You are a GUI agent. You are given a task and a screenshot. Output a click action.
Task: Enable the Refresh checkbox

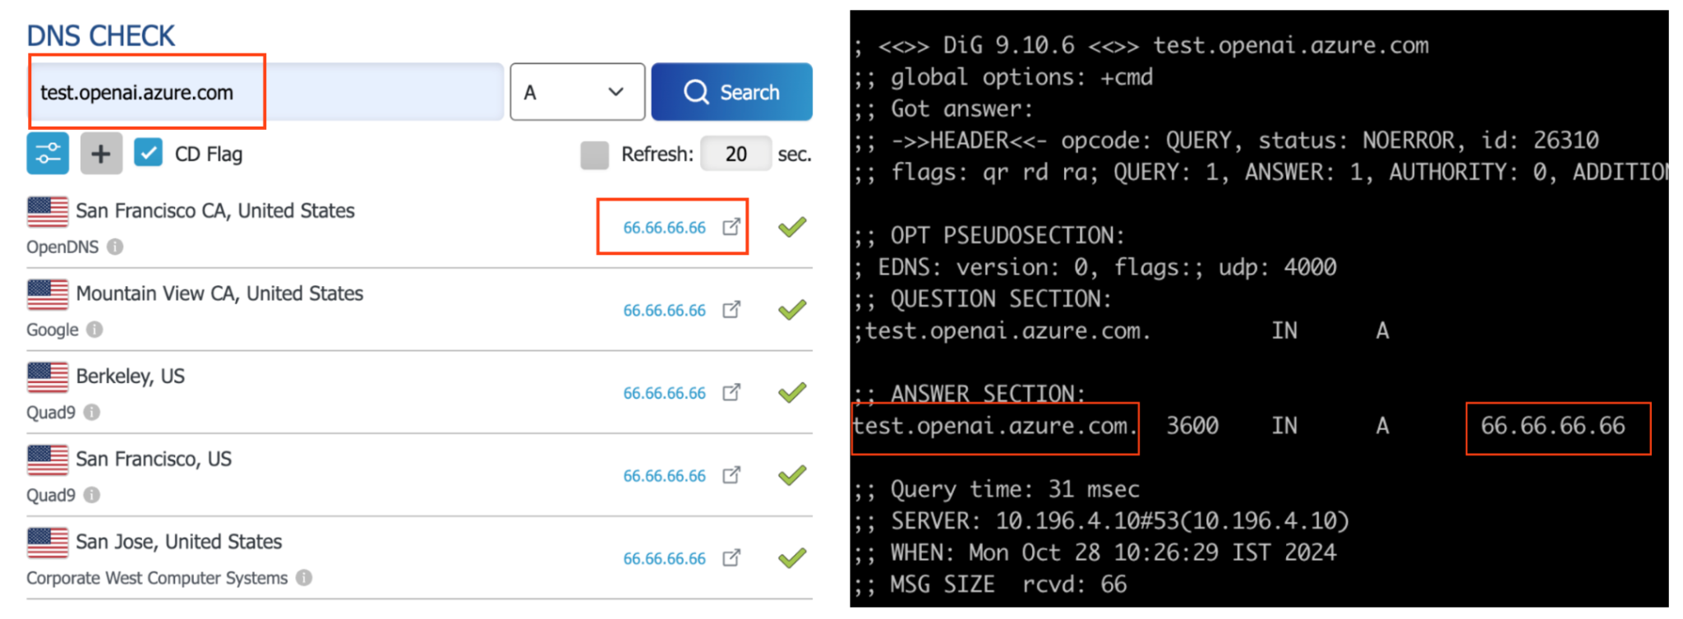(x=594, y=155)
